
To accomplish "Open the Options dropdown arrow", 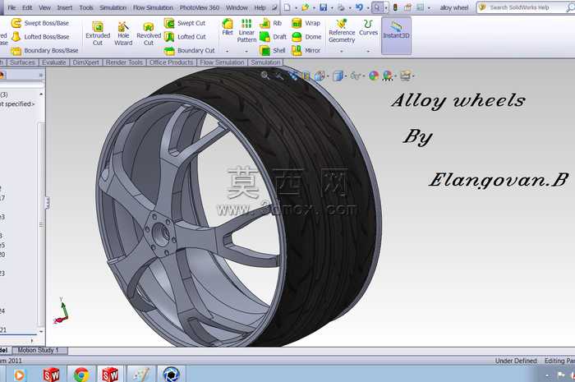I will (x=429, y=7).
